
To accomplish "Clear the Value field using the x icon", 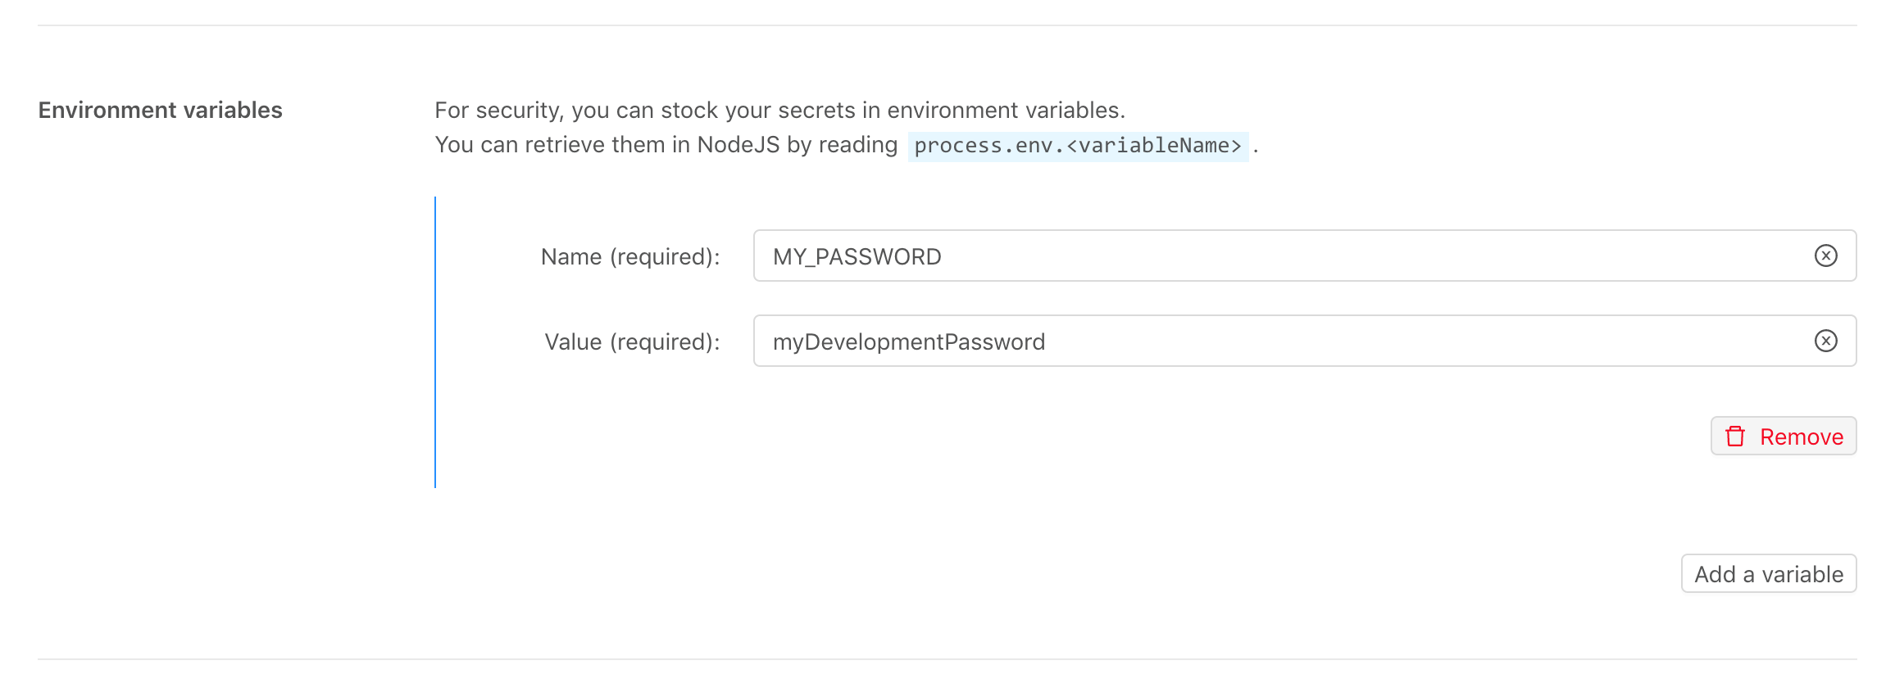I will 1825,341.
